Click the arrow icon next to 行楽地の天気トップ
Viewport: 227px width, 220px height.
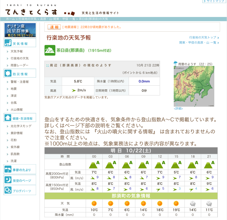point(218,38)
